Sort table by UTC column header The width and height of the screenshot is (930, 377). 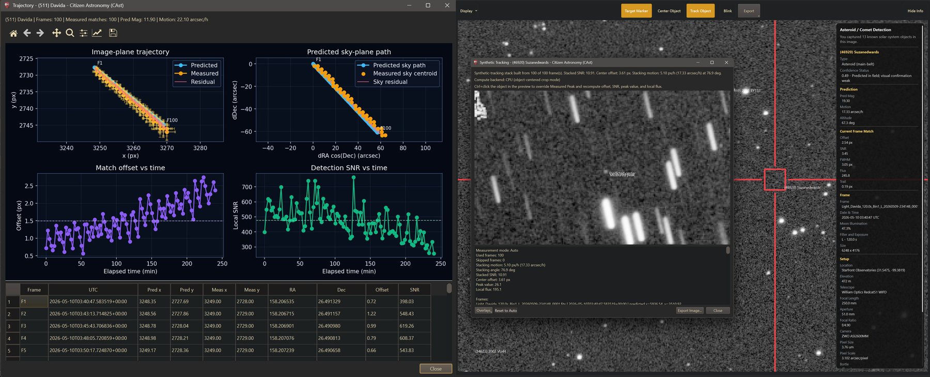pyautogui.click(x=93, y=290)
